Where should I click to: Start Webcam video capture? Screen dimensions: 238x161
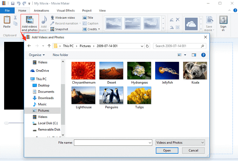[63, 17]
